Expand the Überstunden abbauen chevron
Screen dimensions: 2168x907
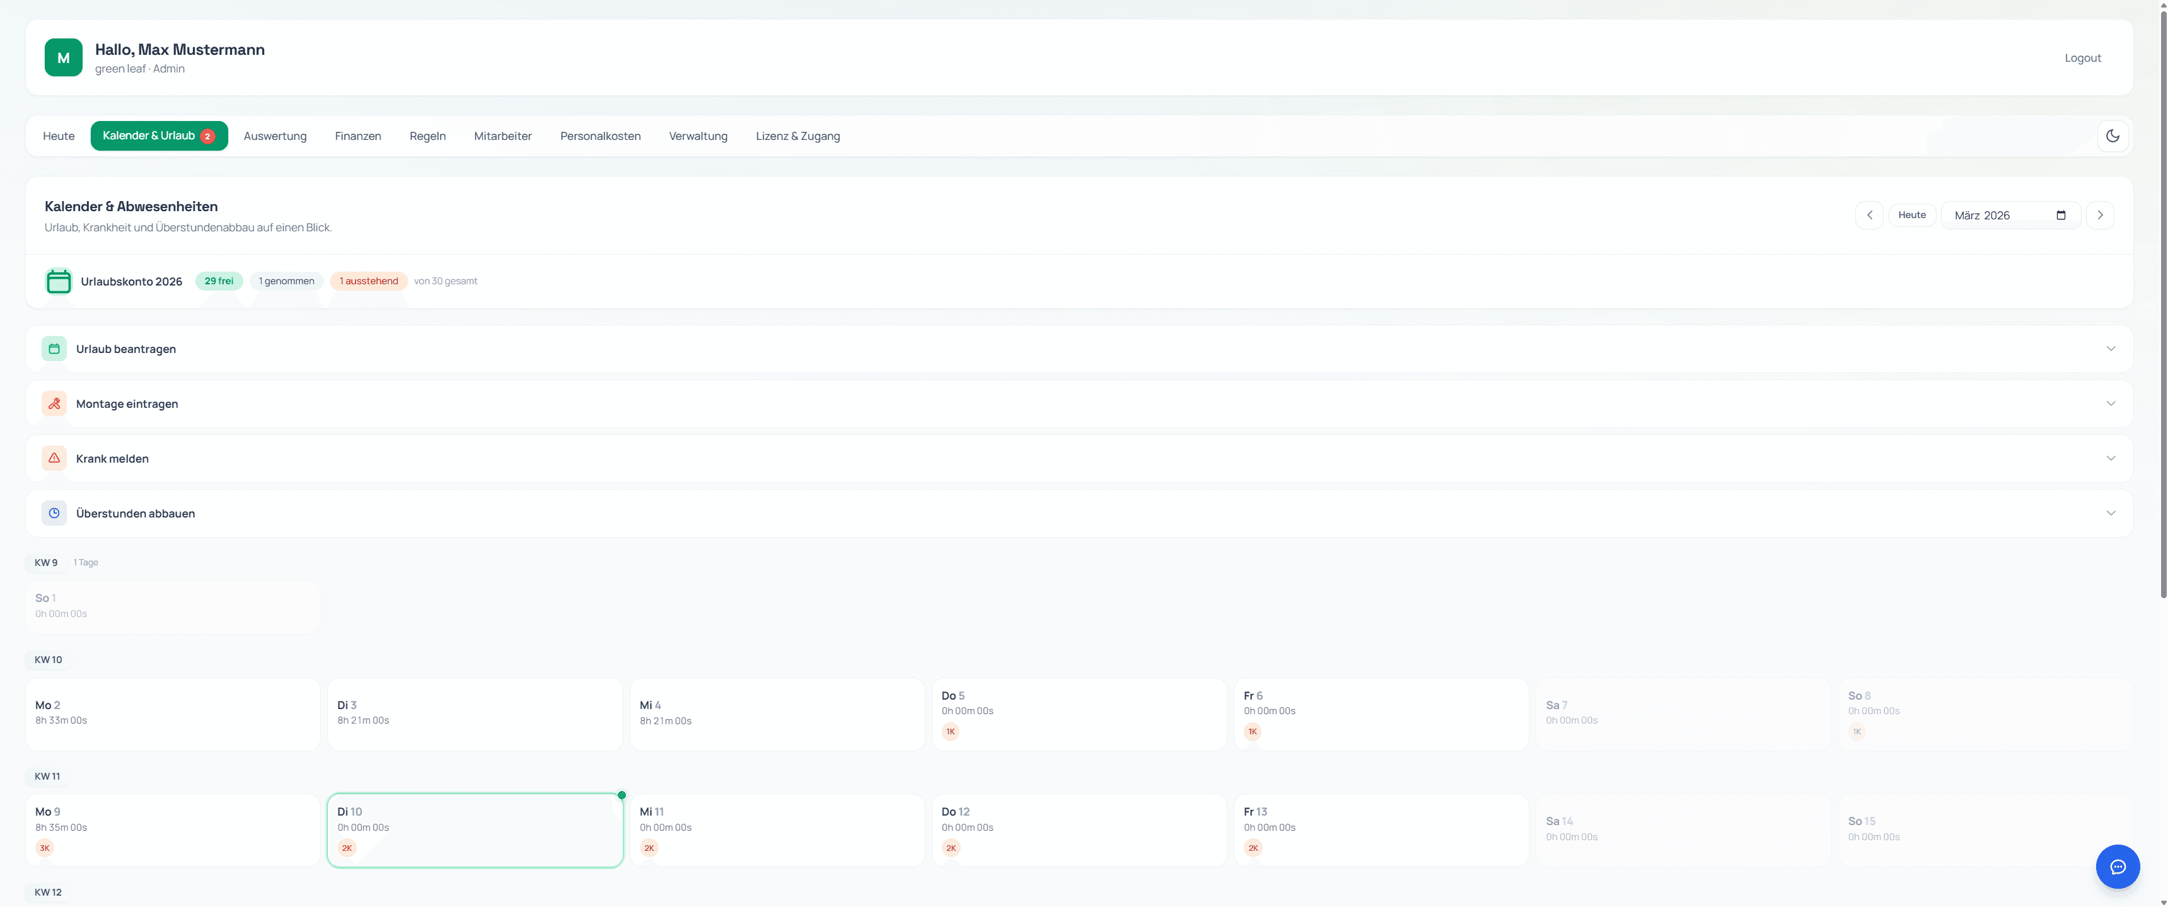tap(2110, 512)
